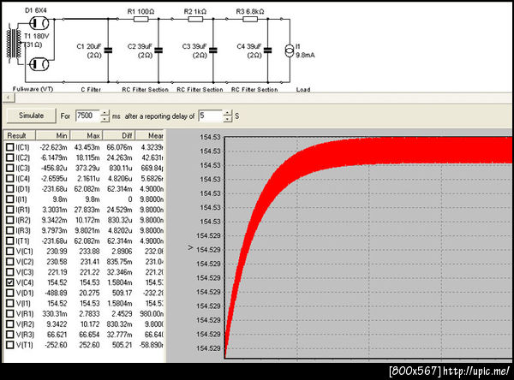Enable the V(R2) result checkbox
Viewport: 514px width, 380px height.
coord(10,324)
